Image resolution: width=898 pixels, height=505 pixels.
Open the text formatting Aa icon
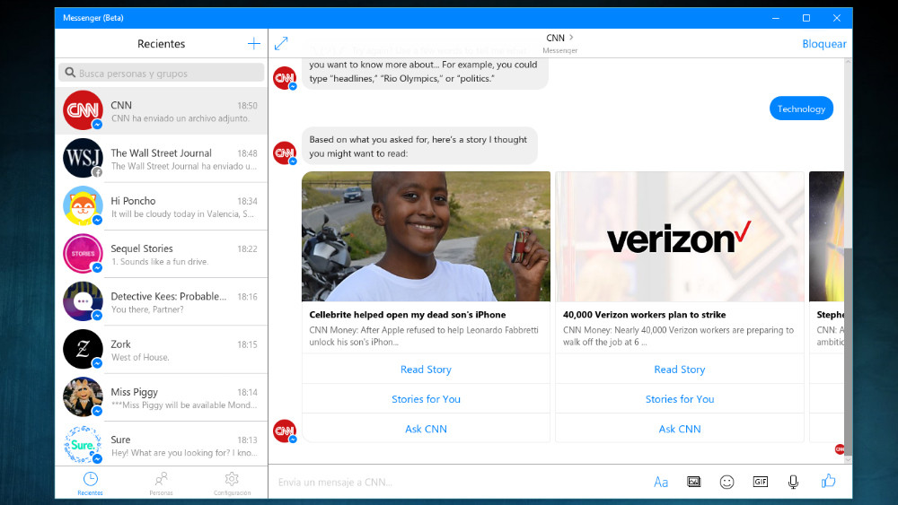661,482
